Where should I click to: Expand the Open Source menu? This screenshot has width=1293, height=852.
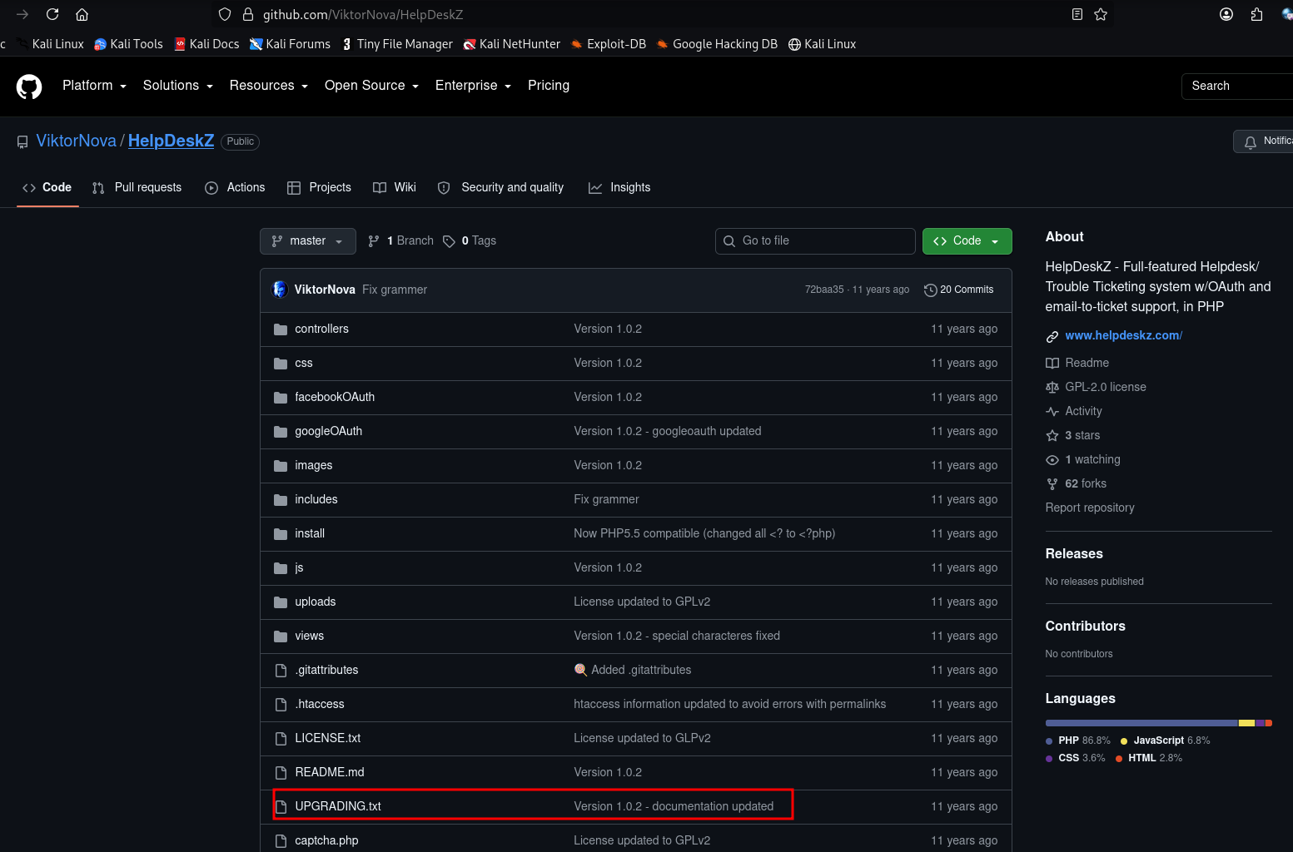pyautogui.click(x=371, y=86)
